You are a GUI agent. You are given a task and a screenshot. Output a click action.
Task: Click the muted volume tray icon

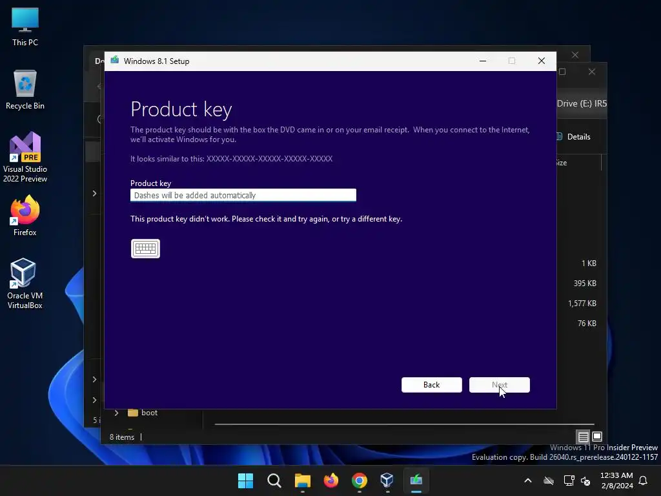pos(585,480)
